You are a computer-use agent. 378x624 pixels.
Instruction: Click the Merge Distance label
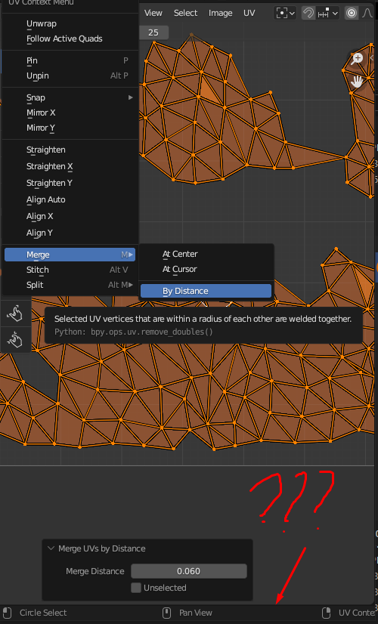(94, 571)
